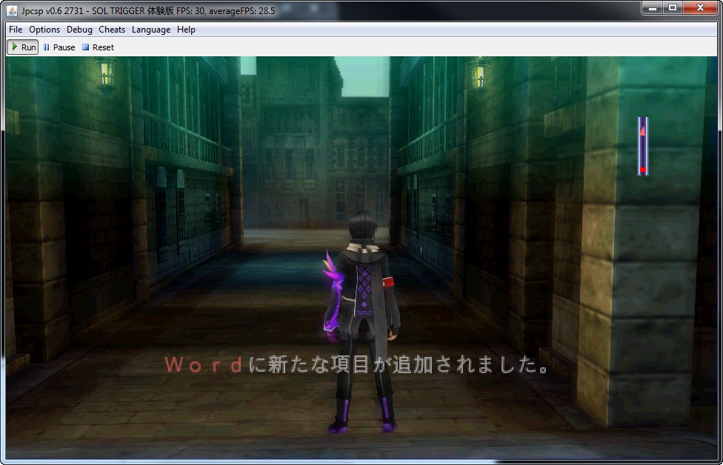Viewport: 723px width, 465px height.
Task: Click the Run toolbar button
Action: point(22,47)
